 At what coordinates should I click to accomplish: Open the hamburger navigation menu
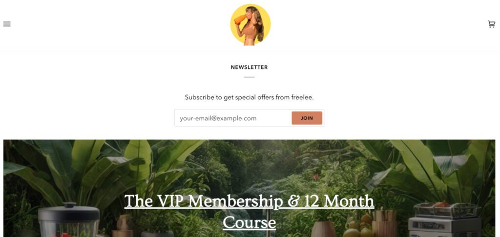pos(7,24)
